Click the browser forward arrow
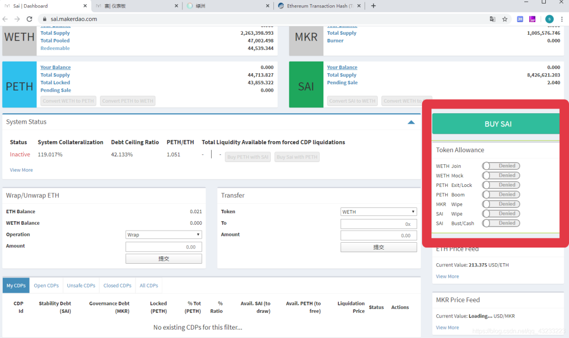 coord(17,19)
